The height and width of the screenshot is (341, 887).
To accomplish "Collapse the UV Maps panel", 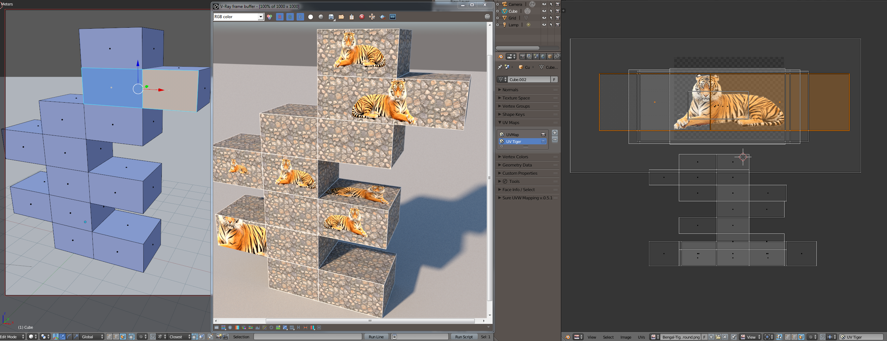I will click(527, 123).
